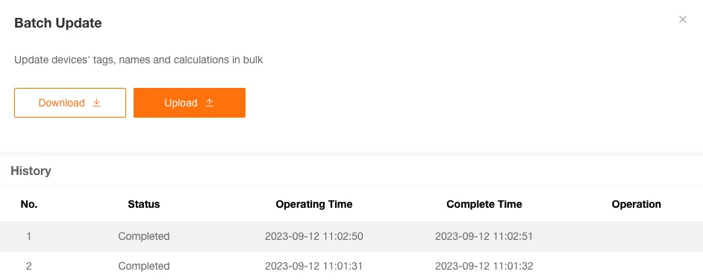The height and width of the screenshot is (280, 703).
Task: Click the download arrow icon
Action: click(96, 103)
